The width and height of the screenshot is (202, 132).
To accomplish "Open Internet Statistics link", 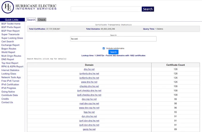I will (10, 70).
